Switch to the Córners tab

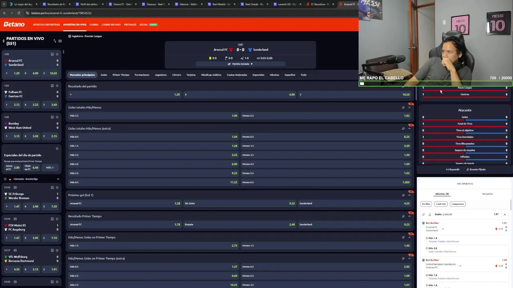[176, 75]
